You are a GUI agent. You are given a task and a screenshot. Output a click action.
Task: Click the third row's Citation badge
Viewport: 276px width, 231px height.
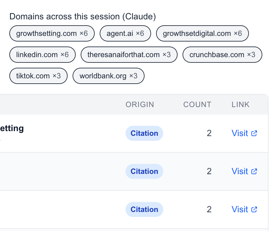(144, 209)
